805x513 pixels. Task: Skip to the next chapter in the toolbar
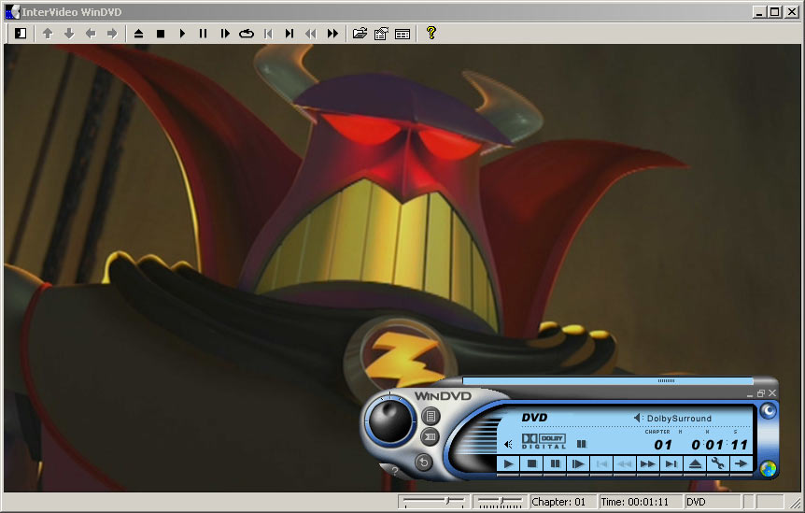pos(290,34)
